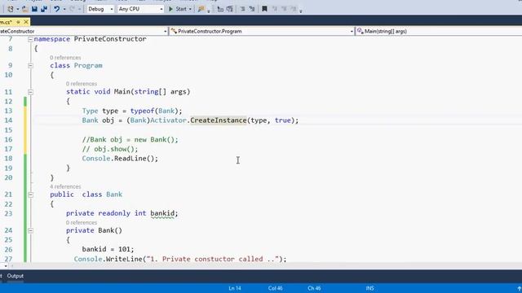522x293 pixels.
Task: Click Console.ReadLine(); on line 18
Action: [120, 159]
